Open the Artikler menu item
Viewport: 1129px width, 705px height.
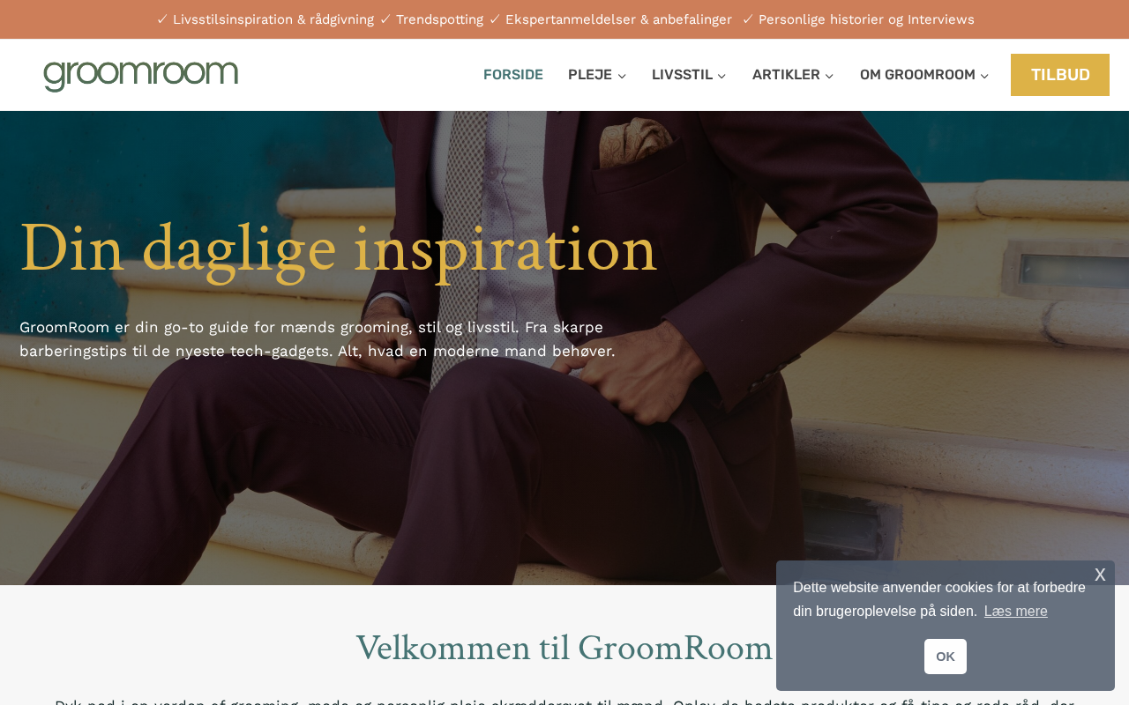click(x=786, y=75)
